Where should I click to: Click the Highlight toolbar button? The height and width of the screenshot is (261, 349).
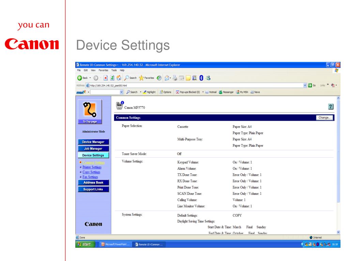(149, 92)
